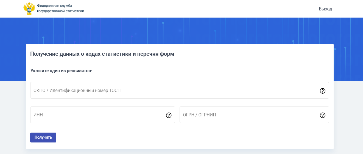363x154 pixels.
Task: Click the Rosstat double-headed eagle emblem
Action: pyautogui.click(x=29, y=9)
